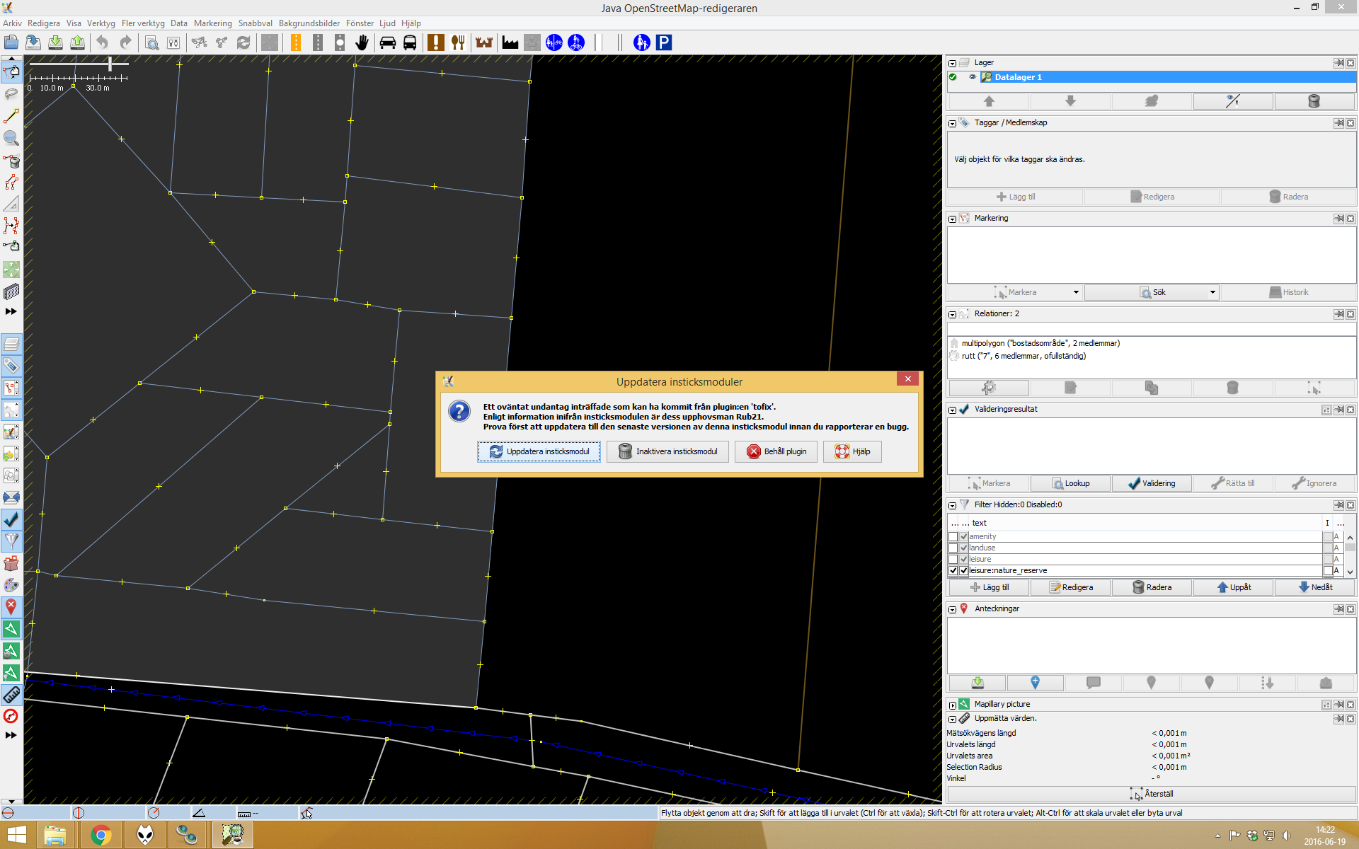Select the draw nodes tool

click(11, 116)
